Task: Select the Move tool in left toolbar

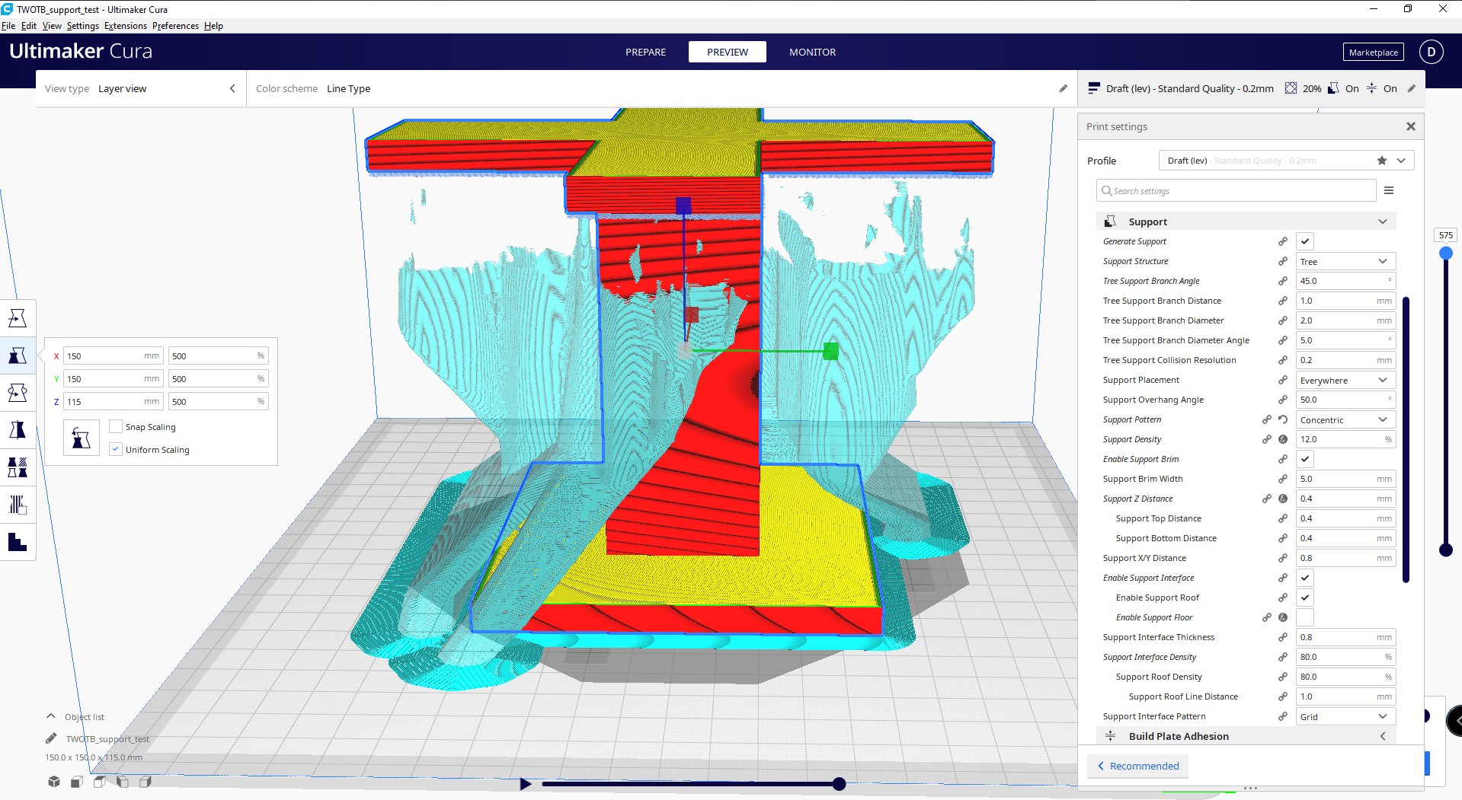Action: [18, 318]
